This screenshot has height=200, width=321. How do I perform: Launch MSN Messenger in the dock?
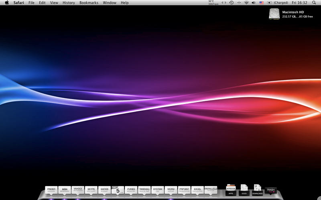point(64,190)
